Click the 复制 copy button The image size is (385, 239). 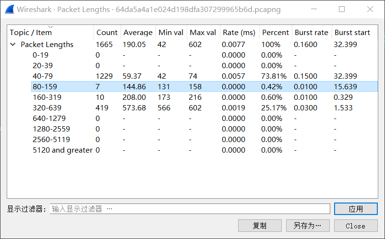coord(260,226)
